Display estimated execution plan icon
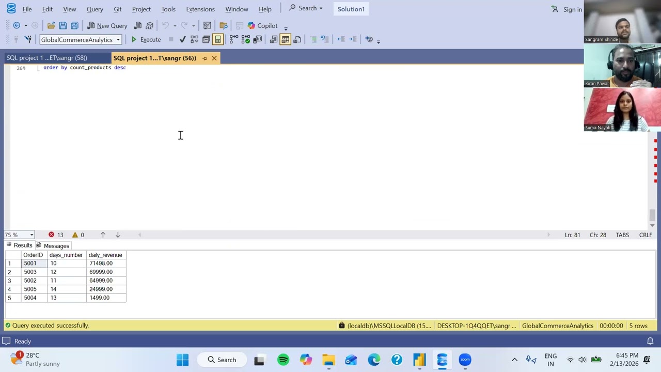 point(194,39)
